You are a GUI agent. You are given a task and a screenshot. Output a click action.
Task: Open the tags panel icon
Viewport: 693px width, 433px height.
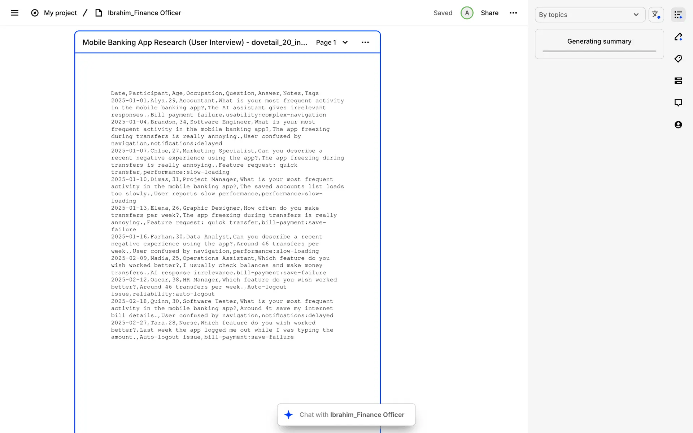pos(678,59)
